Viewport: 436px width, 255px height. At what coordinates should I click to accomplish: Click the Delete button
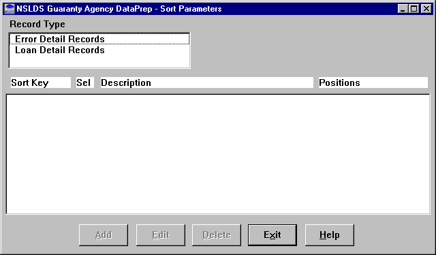pyautogui.click(x=217, y=235)
